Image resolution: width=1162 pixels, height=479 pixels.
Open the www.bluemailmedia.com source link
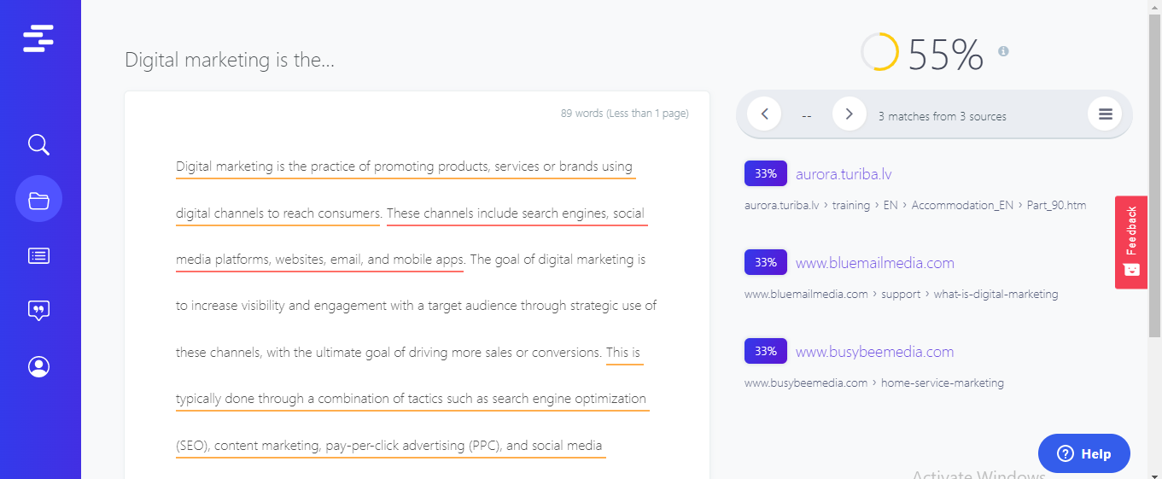click(x=874, y=263)
